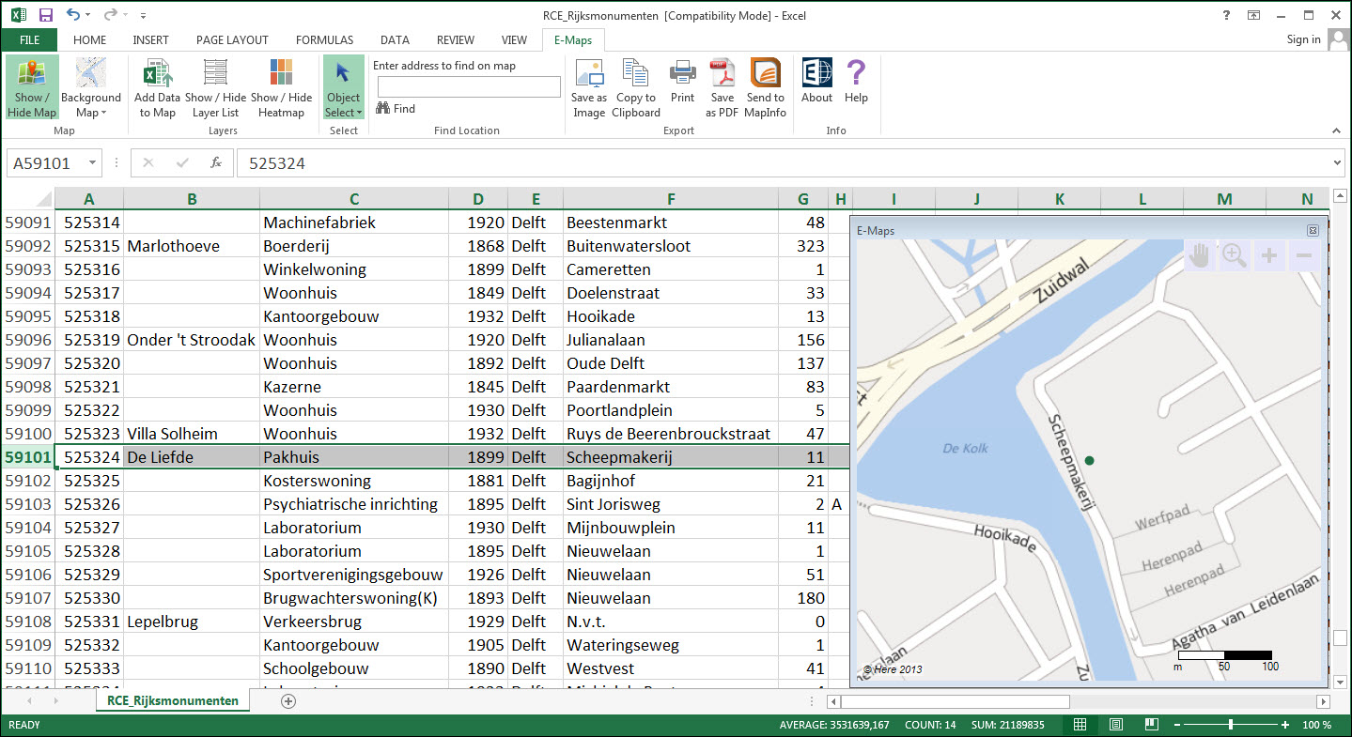Click the map zoom in plus button

[1268, 255]
